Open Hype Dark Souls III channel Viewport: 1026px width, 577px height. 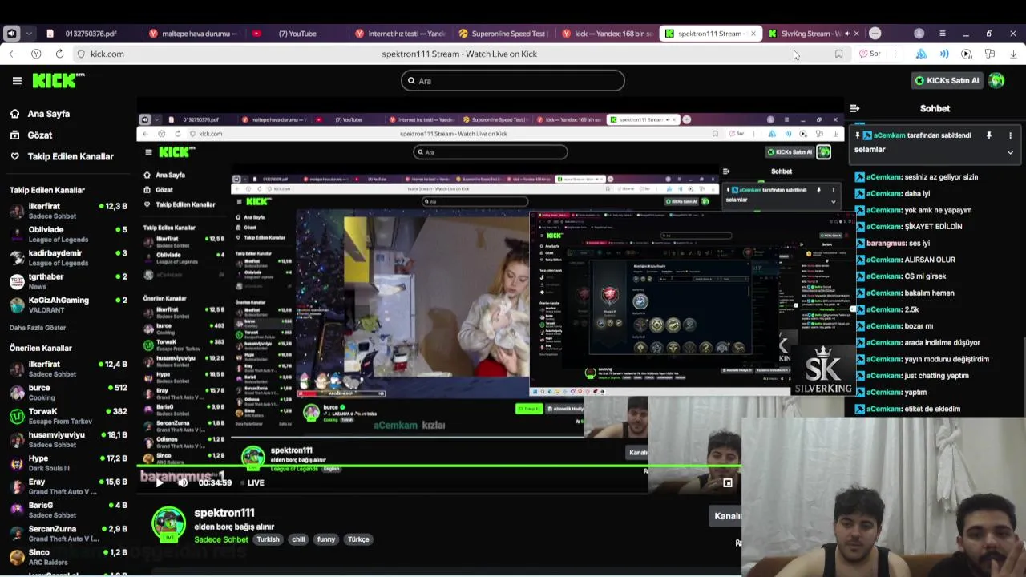[x=68, y=463]
